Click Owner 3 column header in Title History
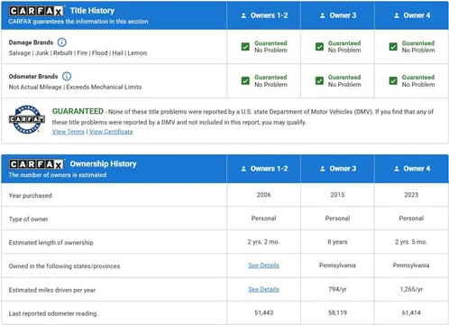 coord(337,15)
